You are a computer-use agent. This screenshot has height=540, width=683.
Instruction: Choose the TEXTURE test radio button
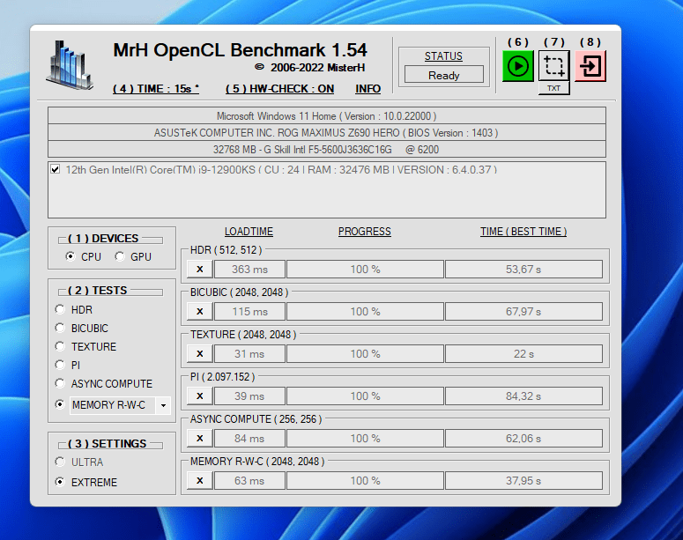(x=60, y=346)
